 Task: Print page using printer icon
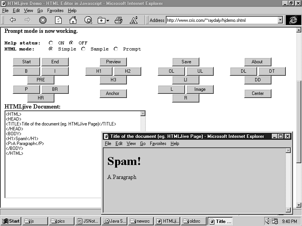[119, 20]
